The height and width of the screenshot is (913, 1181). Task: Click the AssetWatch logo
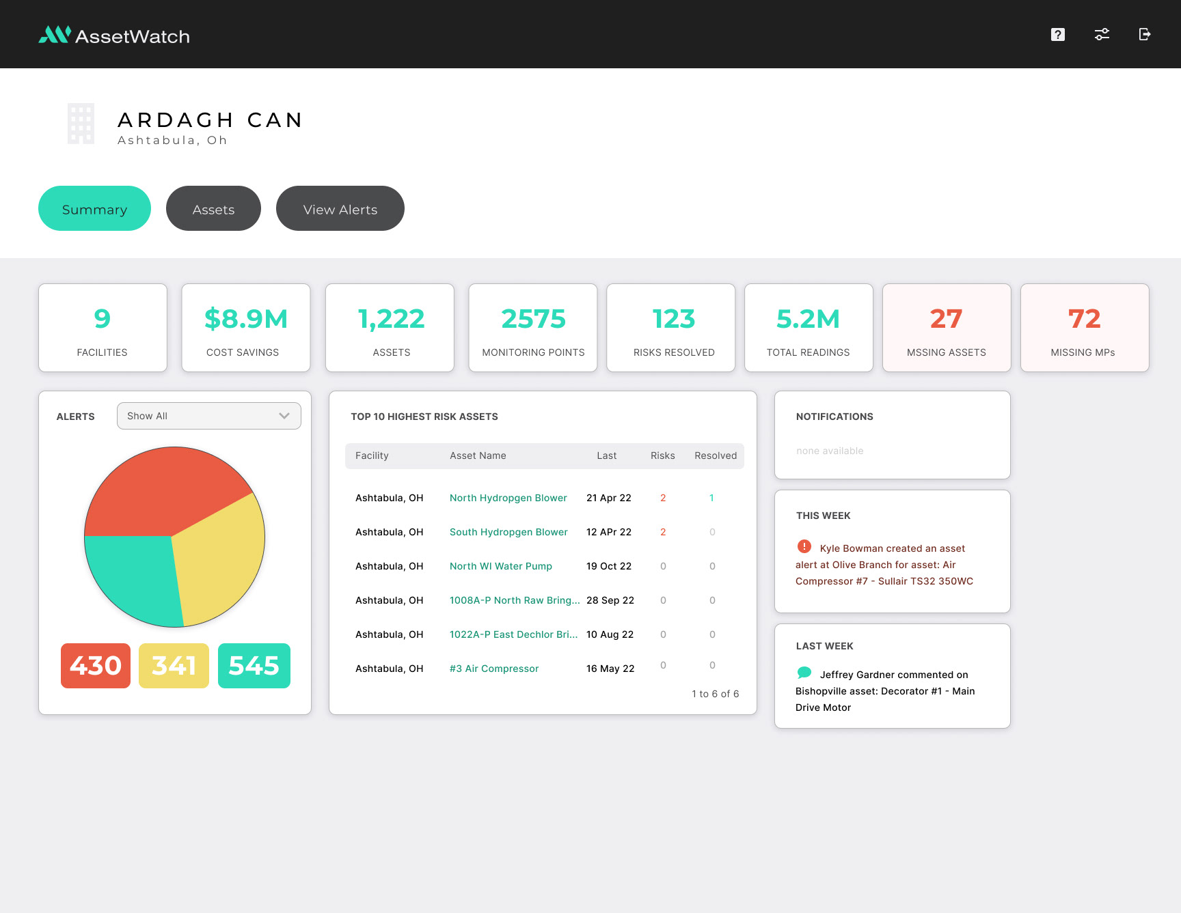[x=114, y=35]
